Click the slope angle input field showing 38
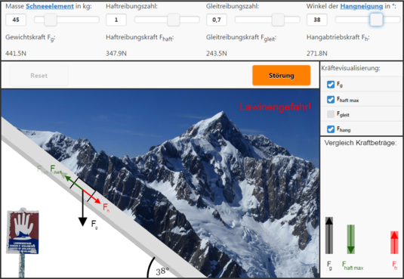Screen dimensions: 404x279 pyautogui.click(x=317, y=20)
